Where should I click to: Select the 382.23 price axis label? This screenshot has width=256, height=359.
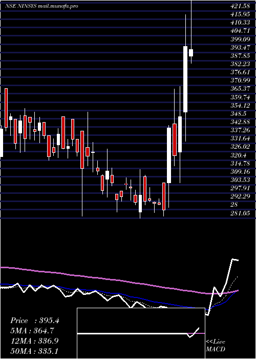tap(240, 64)
